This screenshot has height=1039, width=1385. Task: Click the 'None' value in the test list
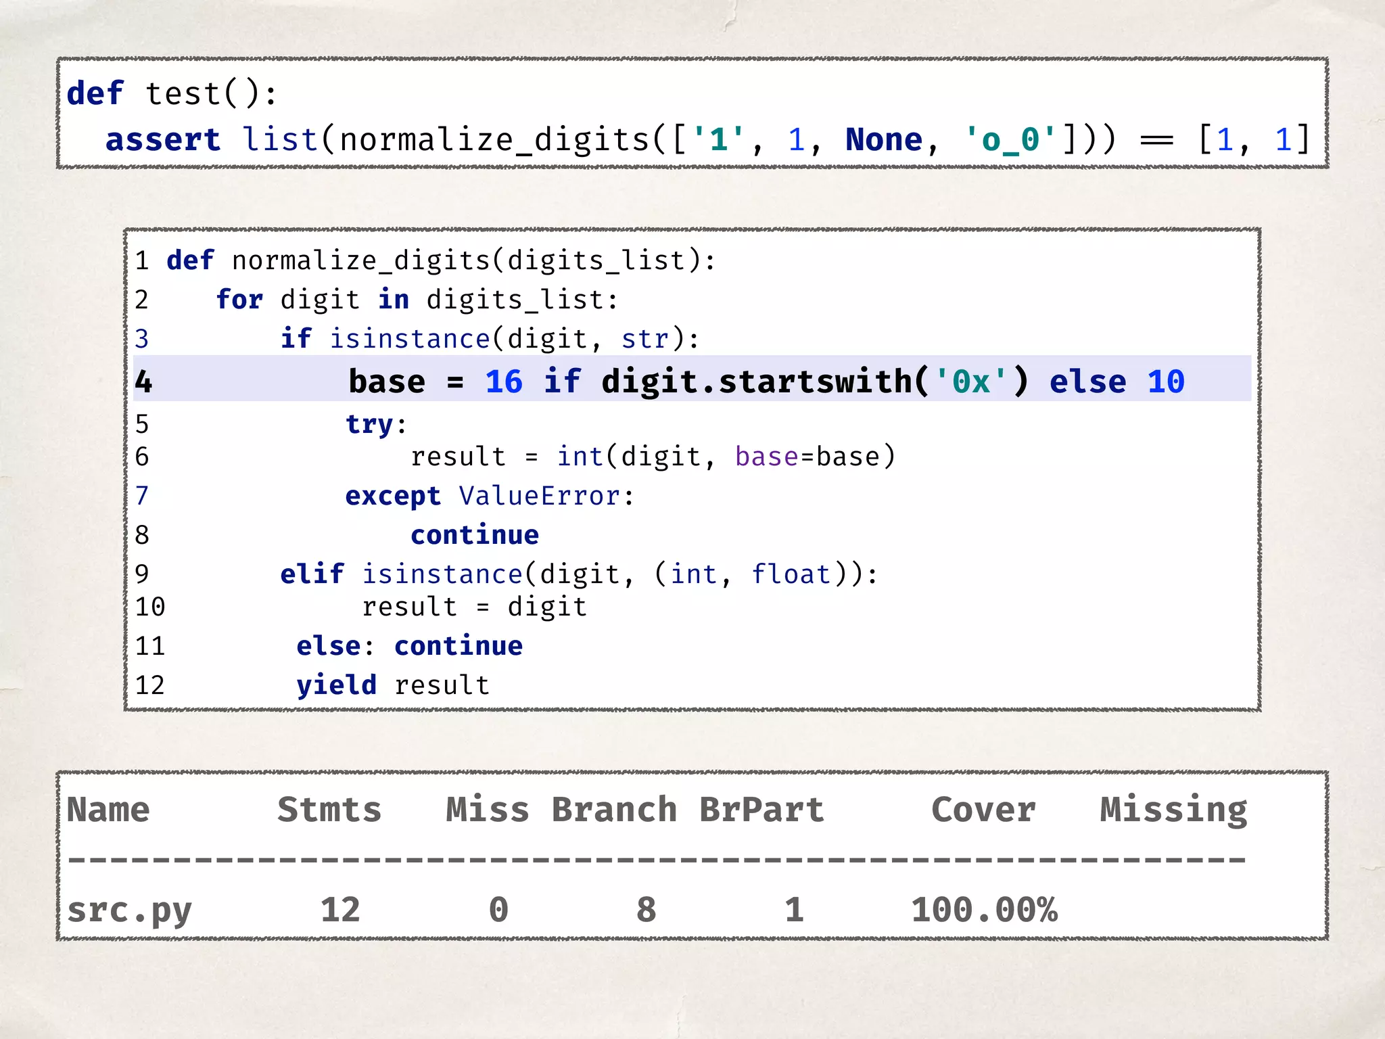coord(884,139)
